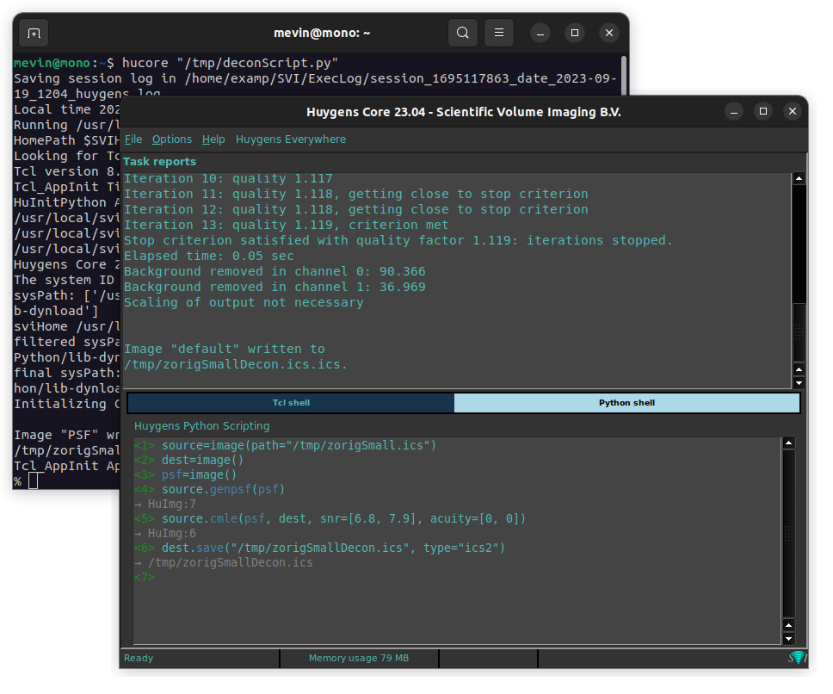Click the Python scripting scrollbar thumb

tap(788, 534)
